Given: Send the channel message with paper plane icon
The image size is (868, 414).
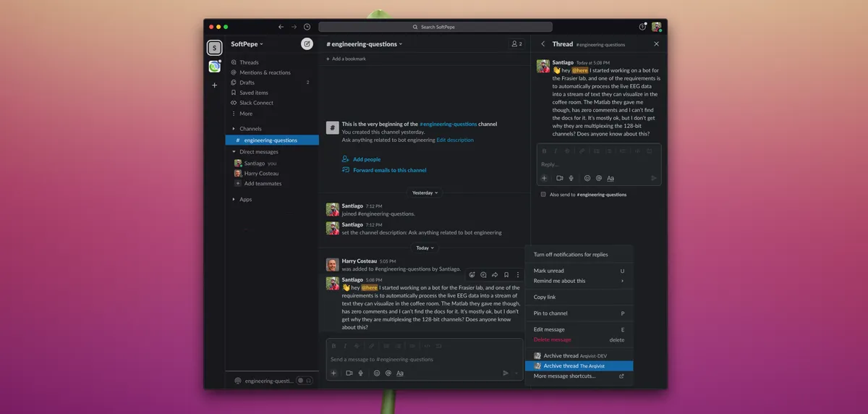Looking at the screenshot, I should pyautogui.click(x=506, y=373).
